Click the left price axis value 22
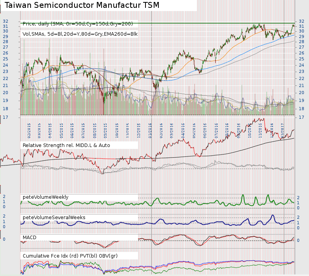 (x=5, y=78)
